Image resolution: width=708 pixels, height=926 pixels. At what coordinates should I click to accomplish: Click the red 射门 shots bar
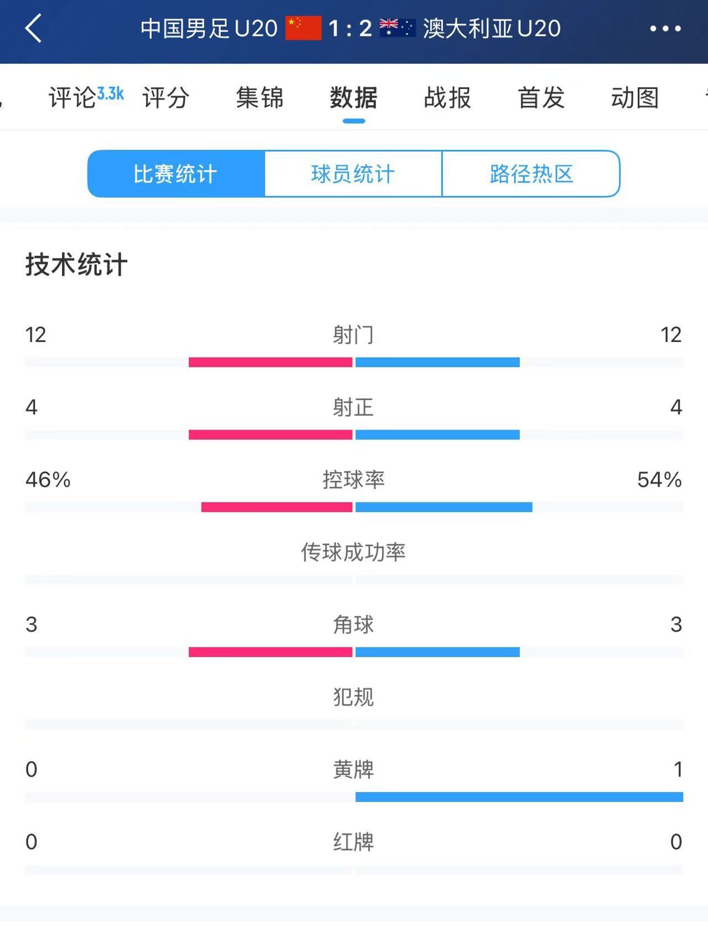270,362
